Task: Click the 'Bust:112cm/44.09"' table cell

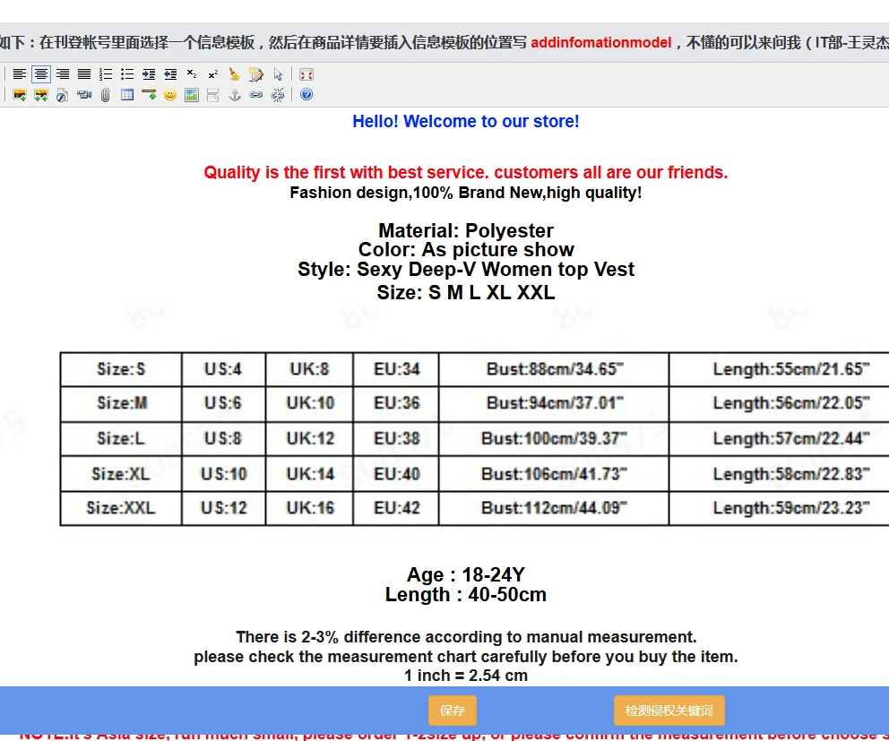Action: 554,508
